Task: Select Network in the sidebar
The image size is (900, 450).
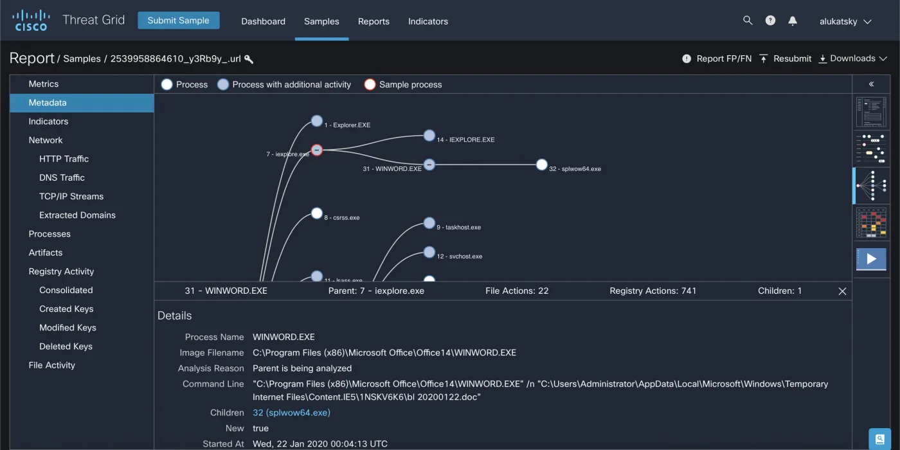Action: (x=82, y=140)
